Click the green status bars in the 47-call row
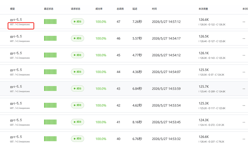Image resolution: width=248 pixels, height=145 pixels. pos(50,21)
